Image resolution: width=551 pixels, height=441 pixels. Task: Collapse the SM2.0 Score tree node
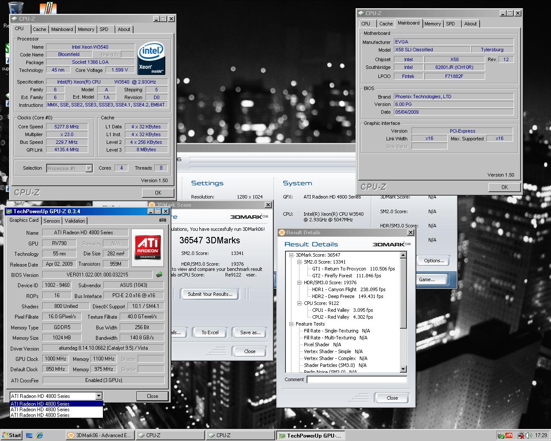tap(300, 262)
